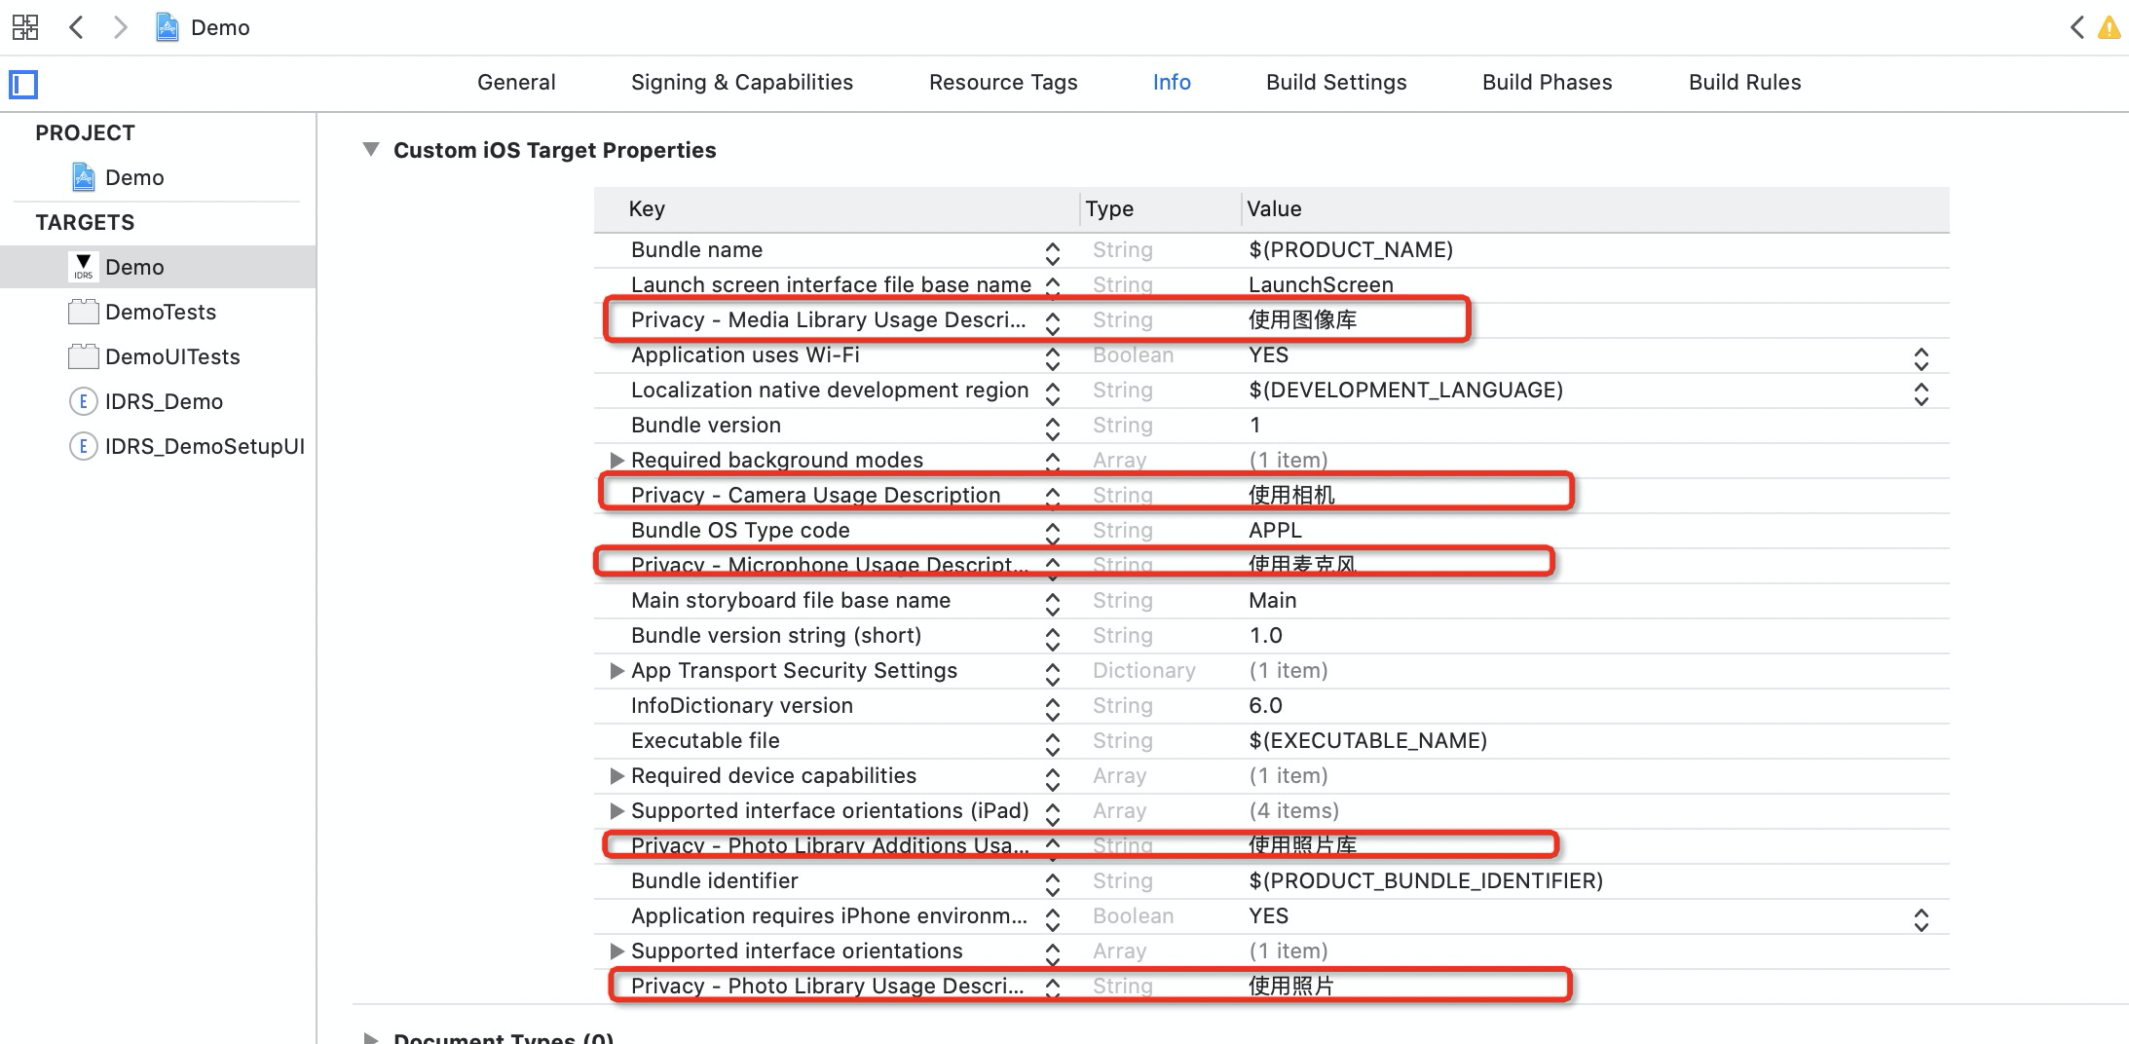Collapse Custom iOS Target Properties section
This screenshot has height=1044, width=2129.
coord(370,150)
